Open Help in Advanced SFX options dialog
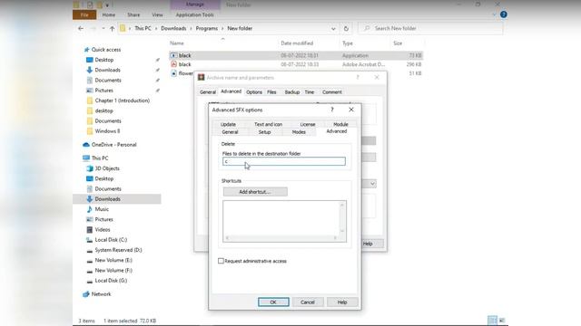 coord(342,302)
